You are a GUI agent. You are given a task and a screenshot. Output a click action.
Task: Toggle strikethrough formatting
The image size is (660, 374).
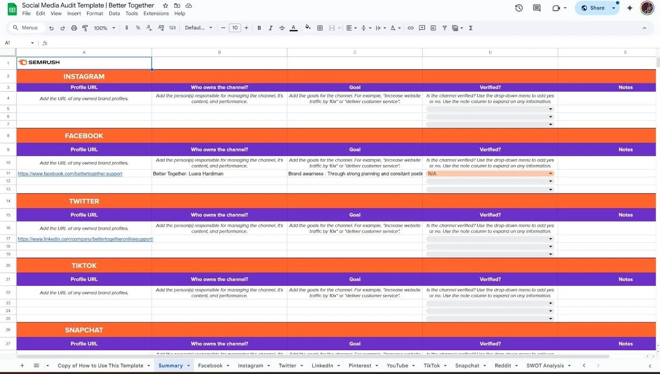click(x=282, y=28)
